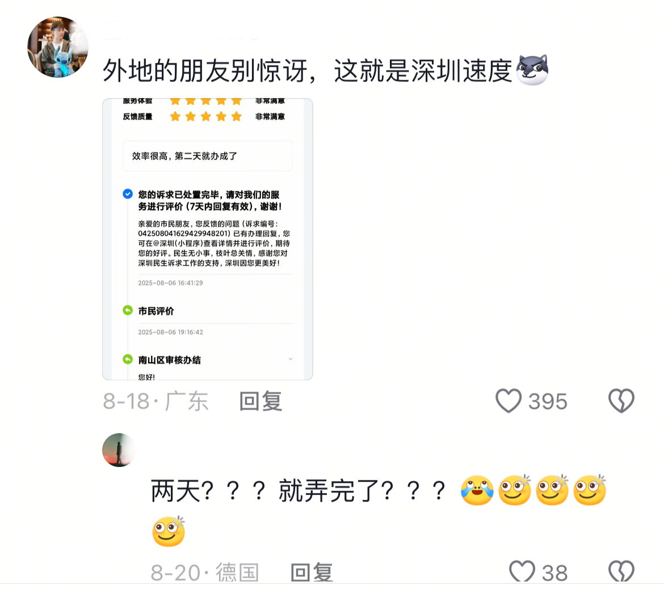This screenshot has height=590, width=664.
Task: Open the silhouette avatar of the replier
Action: [x=119, y=450]
